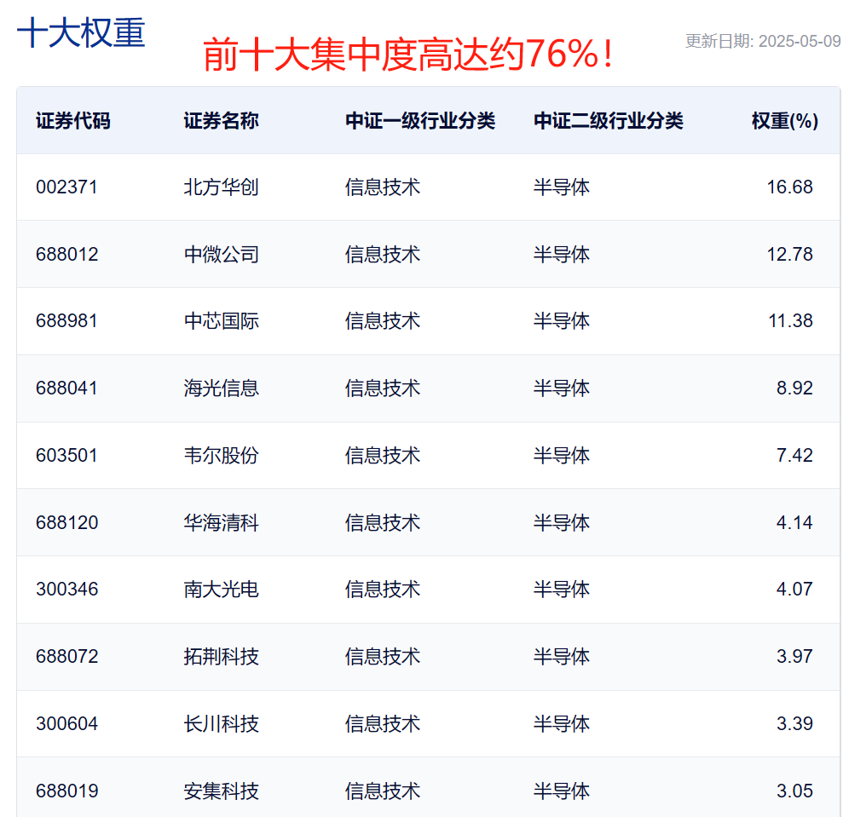
Task: Click the 中证一级行业分类 column header
Action: pos(419,121)
